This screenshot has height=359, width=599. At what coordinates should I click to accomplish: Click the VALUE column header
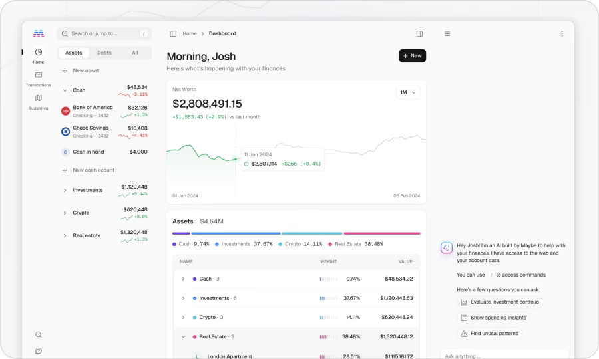(x=405, y=262)
